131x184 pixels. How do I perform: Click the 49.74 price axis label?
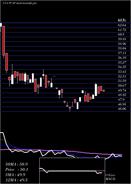tap(122, 90)
